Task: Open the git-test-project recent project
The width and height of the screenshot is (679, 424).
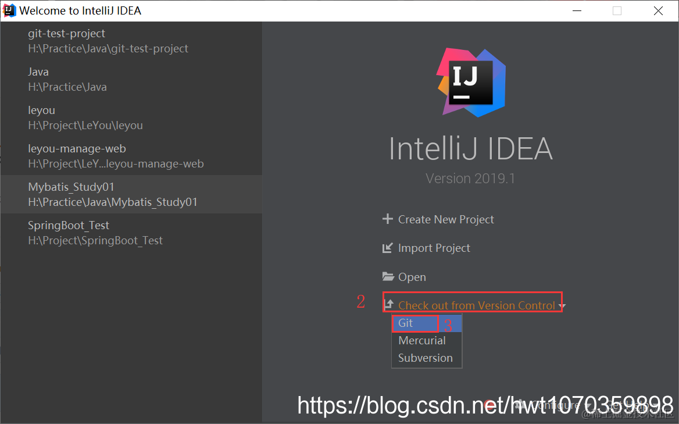Action: (131, 41)
